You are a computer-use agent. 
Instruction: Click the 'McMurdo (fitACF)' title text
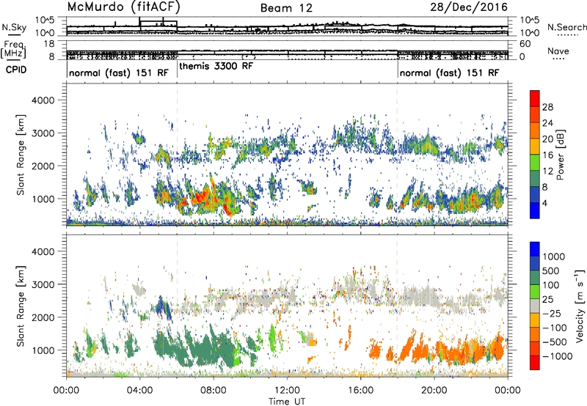pos(124,7)
